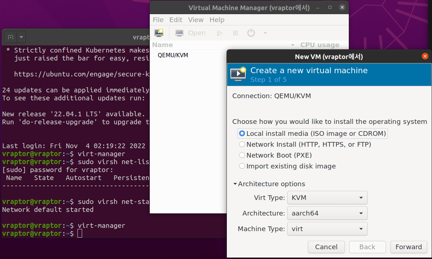Viewport: 432px width, 259px height.
Task: Click the Shut Down power icon
Action: coord(251,33)
